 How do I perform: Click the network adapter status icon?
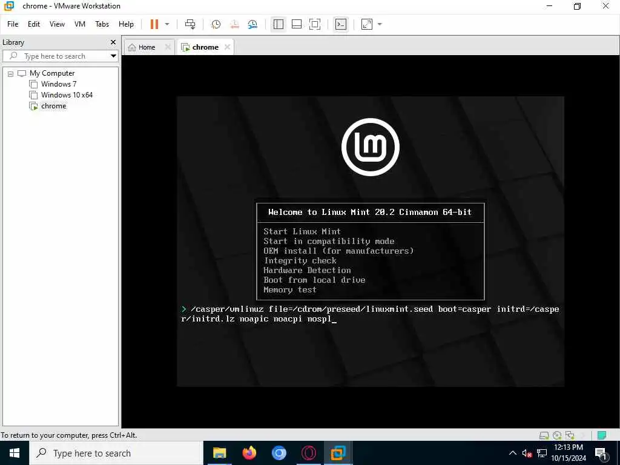pos(570,435)
